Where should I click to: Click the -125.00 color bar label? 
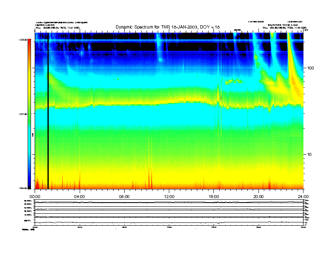click(23, 39)
